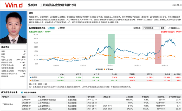Click 任职回报 value 67.23%
This screenshot has height=111, width=182.
coord(129,109)
